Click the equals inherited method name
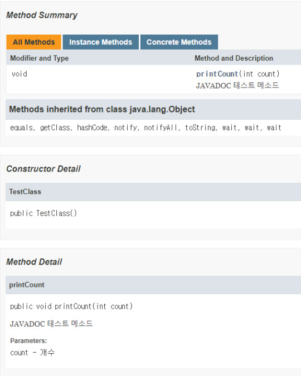This screenshot has height=376, width=301. 21,128
